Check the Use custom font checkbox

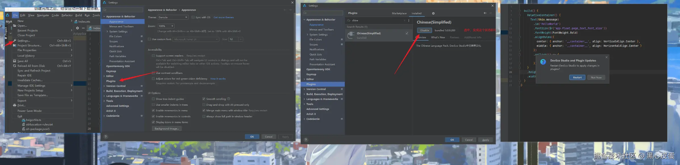[x=149, y=39]
